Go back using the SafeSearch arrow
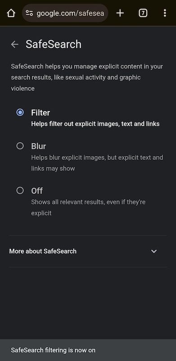The height and width of the screenshot is (361, 176). click(14, 44)
